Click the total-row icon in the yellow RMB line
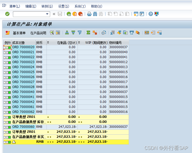Image resolution: width=192 pixels, height=153 pixels. (14, 142)
